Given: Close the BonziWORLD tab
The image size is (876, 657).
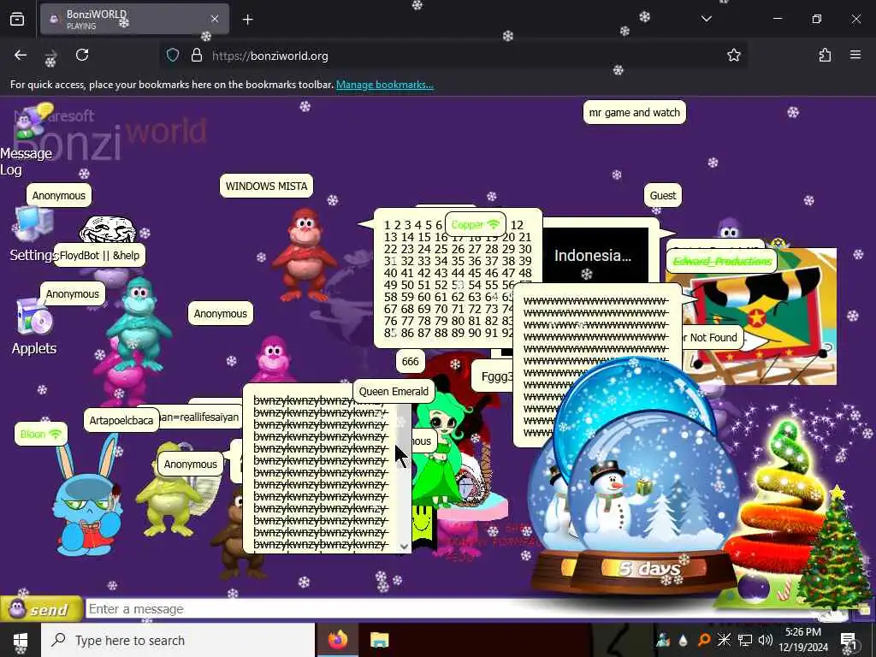Looking at the screenshot, I should (215, 19).
